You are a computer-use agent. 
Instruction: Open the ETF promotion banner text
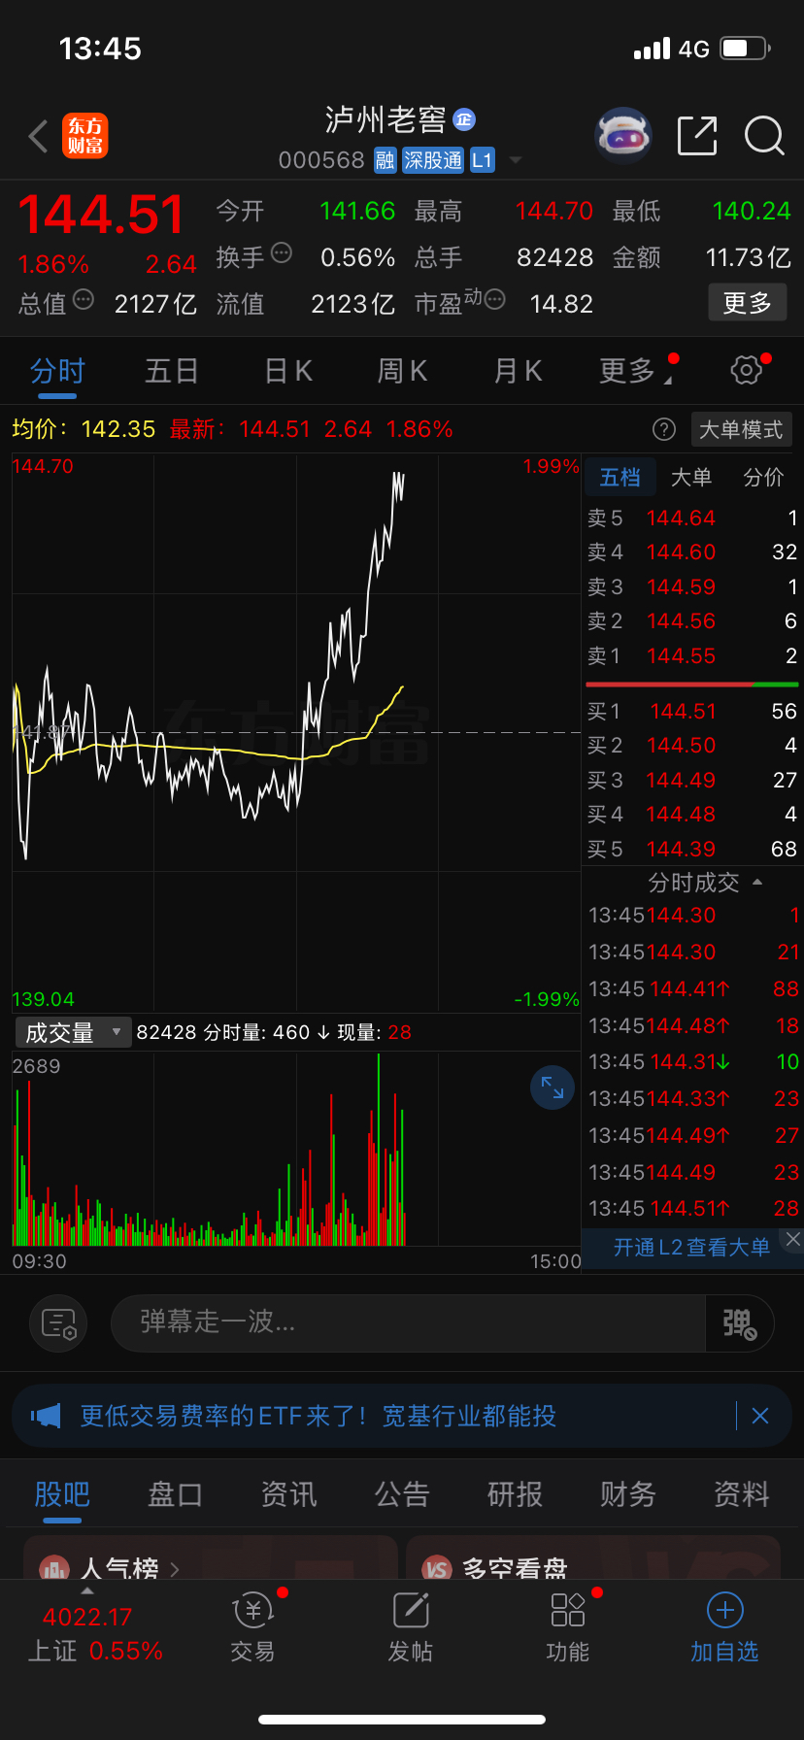point(318,1416)
